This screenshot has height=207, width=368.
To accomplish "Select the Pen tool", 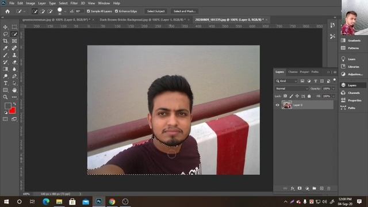I will point(14,76).
